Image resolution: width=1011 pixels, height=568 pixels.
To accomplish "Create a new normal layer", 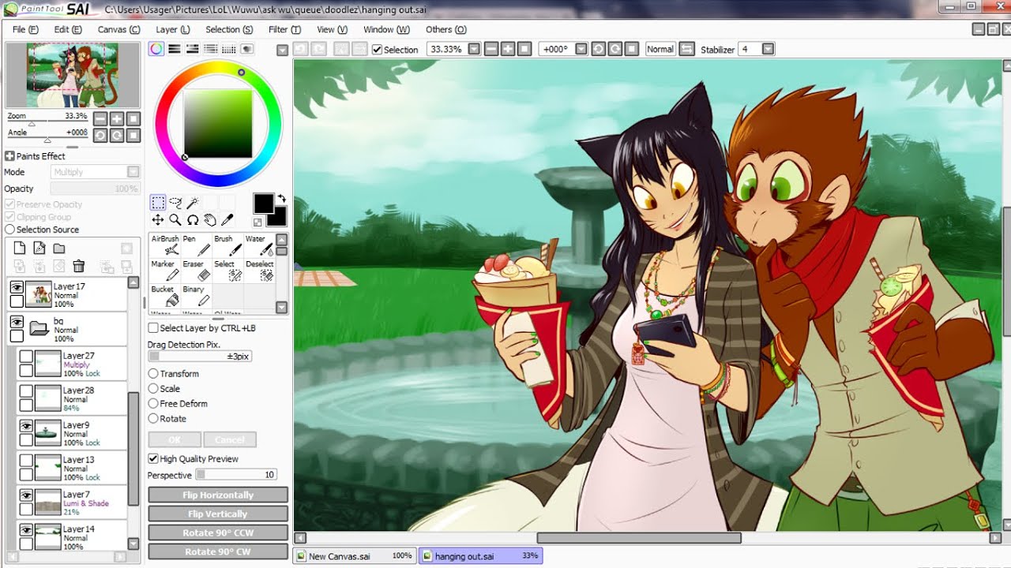I will (21, 248).
